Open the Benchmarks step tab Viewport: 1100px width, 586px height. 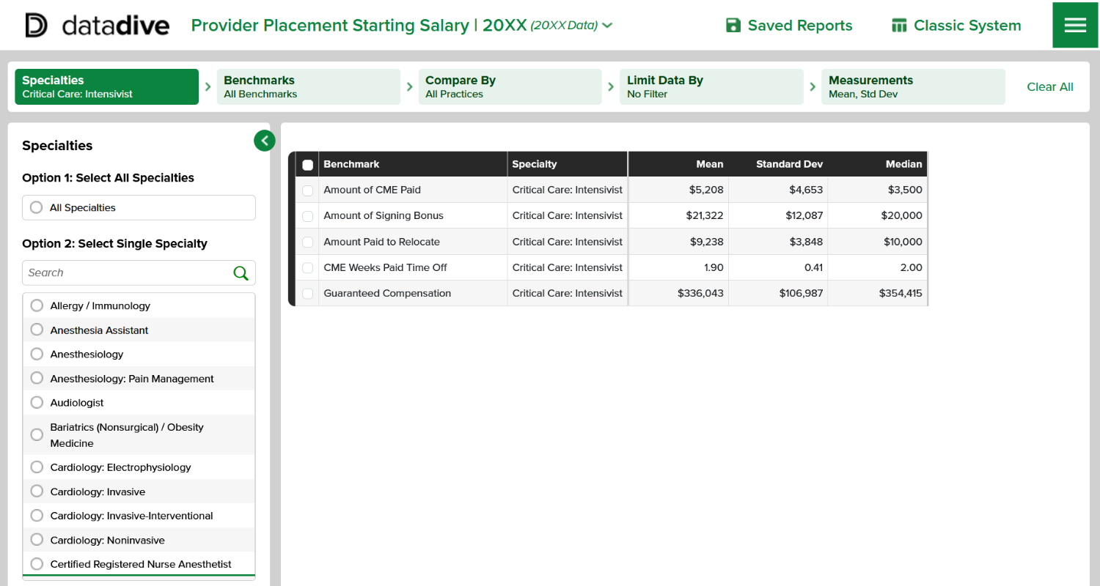tap(308, 87)
